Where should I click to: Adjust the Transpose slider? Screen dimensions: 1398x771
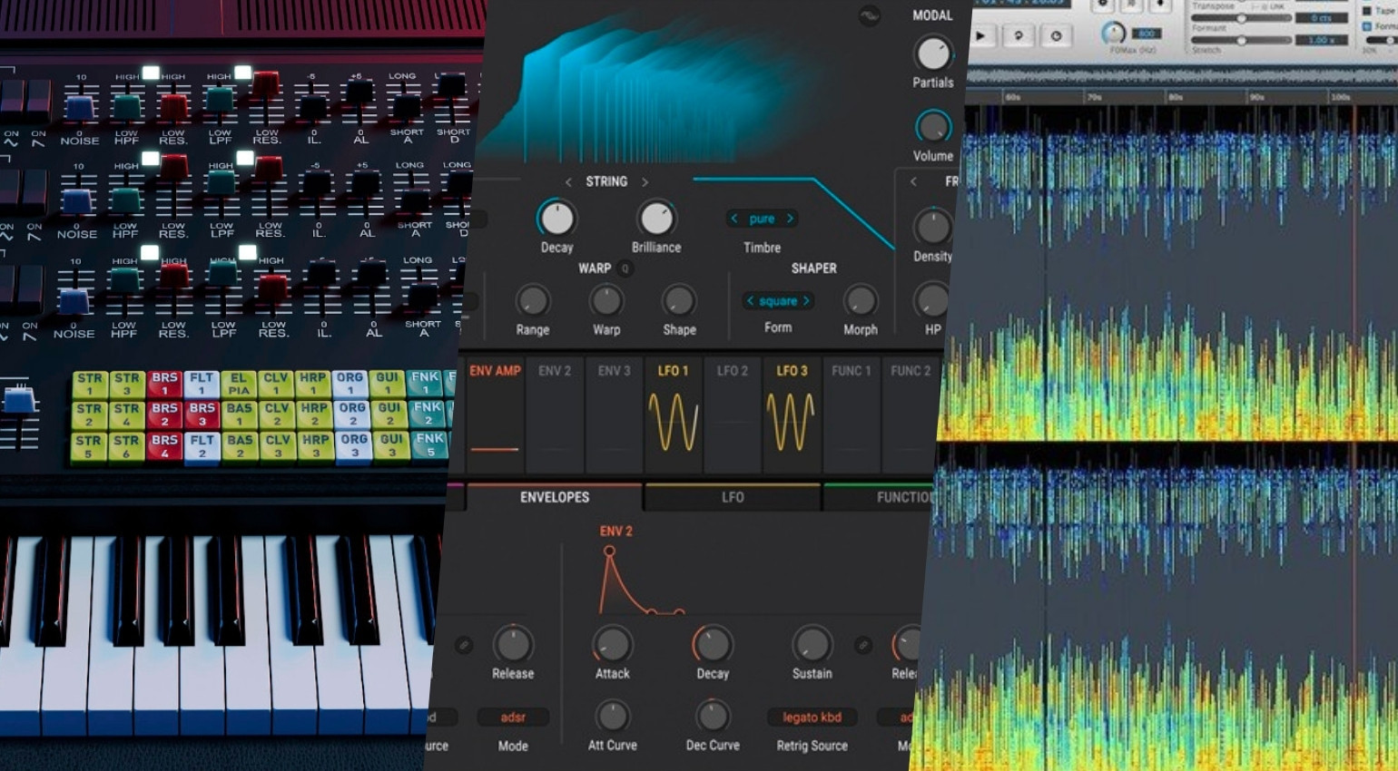pyautogui.click(x=1242, y=18)
